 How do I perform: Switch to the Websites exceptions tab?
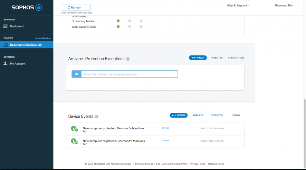coord(217,58)
